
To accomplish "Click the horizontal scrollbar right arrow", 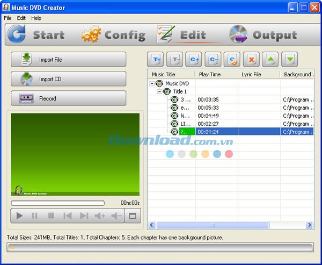I will [310, 225].
